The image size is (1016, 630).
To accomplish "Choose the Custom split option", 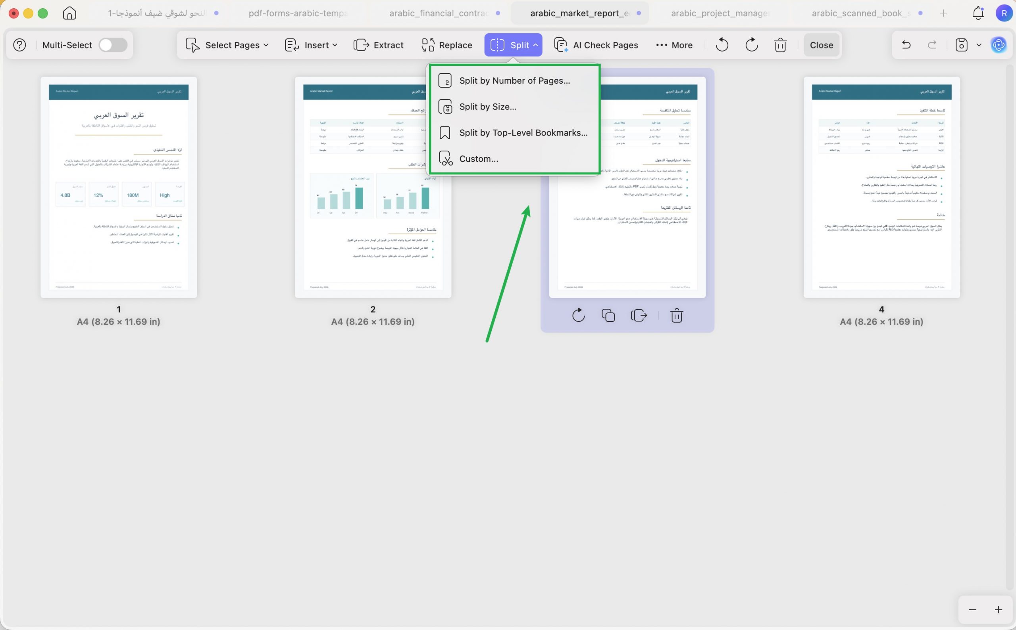I will pyautogui.click(x=515, y=159).
